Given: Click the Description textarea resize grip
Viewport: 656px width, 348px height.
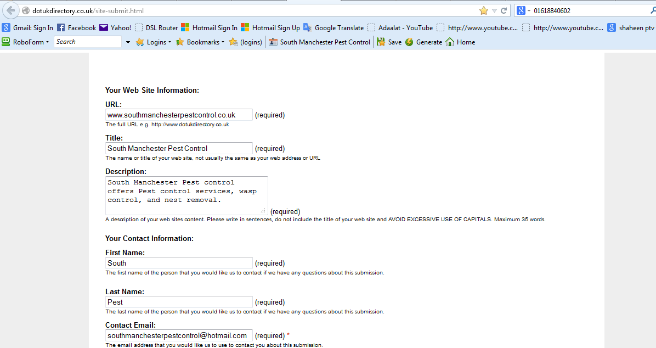Looking at the screenshot, I should [x=263, y=211].
